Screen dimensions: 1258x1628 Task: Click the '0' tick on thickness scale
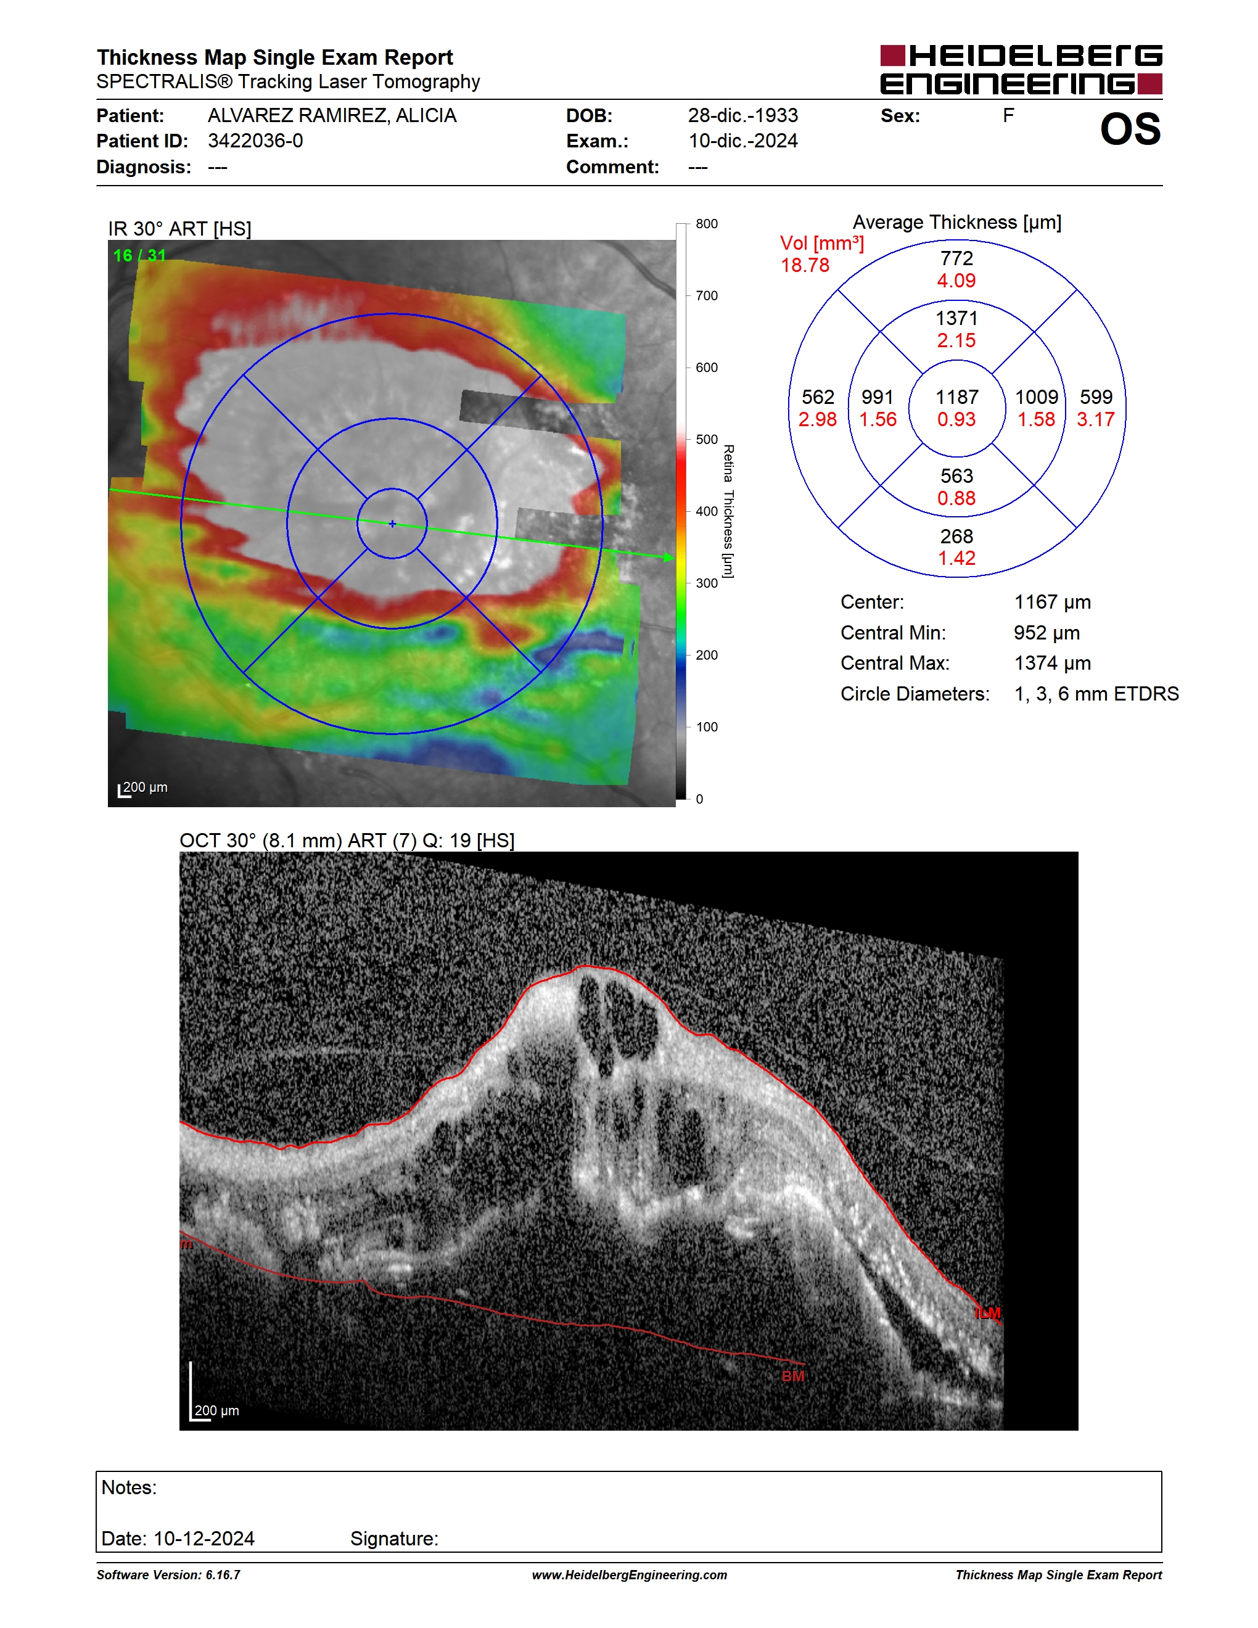[699, 799]
